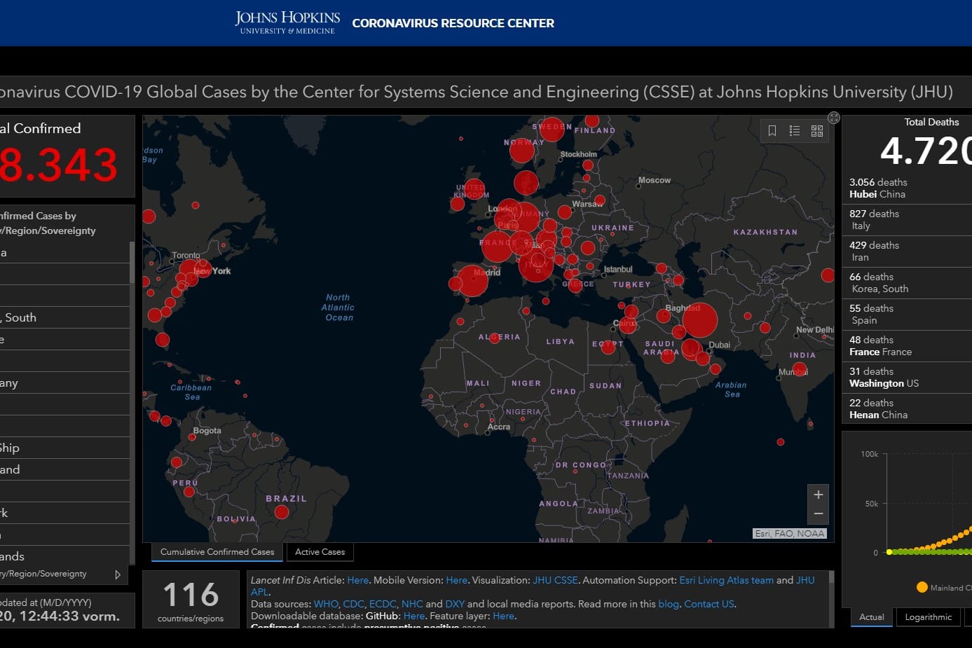This screenshot has width=972, height=648.
Task: Expand the map panel to full screen
Action: 834,118
